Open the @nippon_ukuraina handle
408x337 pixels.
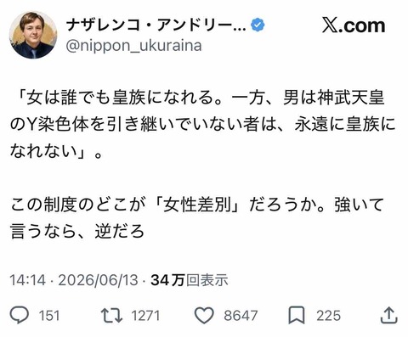point(134,46)
